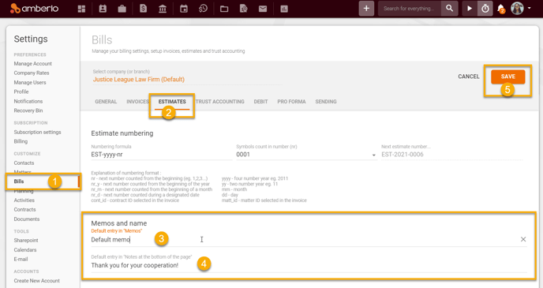Switch to the General tab
This screenshot has width=543, height=288.
(106, 102)
